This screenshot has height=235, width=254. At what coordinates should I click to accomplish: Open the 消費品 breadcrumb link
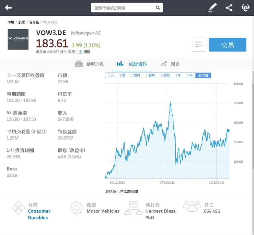point(34,22)
